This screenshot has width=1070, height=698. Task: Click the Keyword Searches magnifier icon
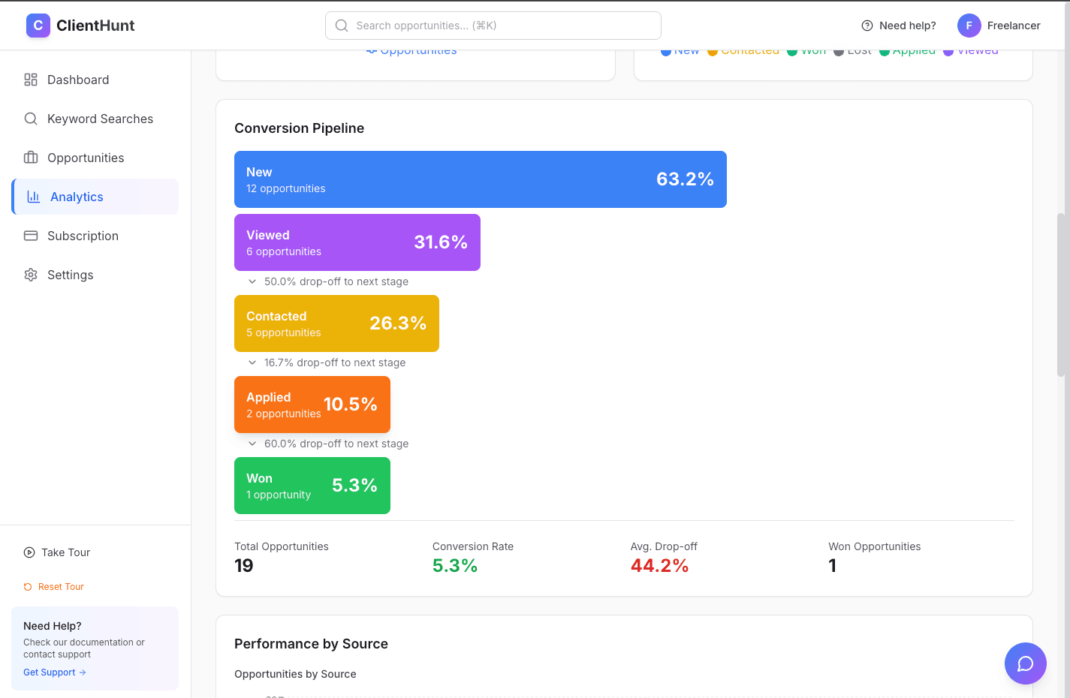31,119
